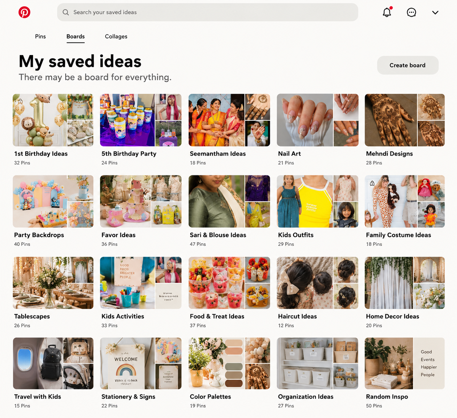Click the lock icon on 1st Birthday Ideas
This screenshot has width=457, height=418.
click(x=20, y=101)
